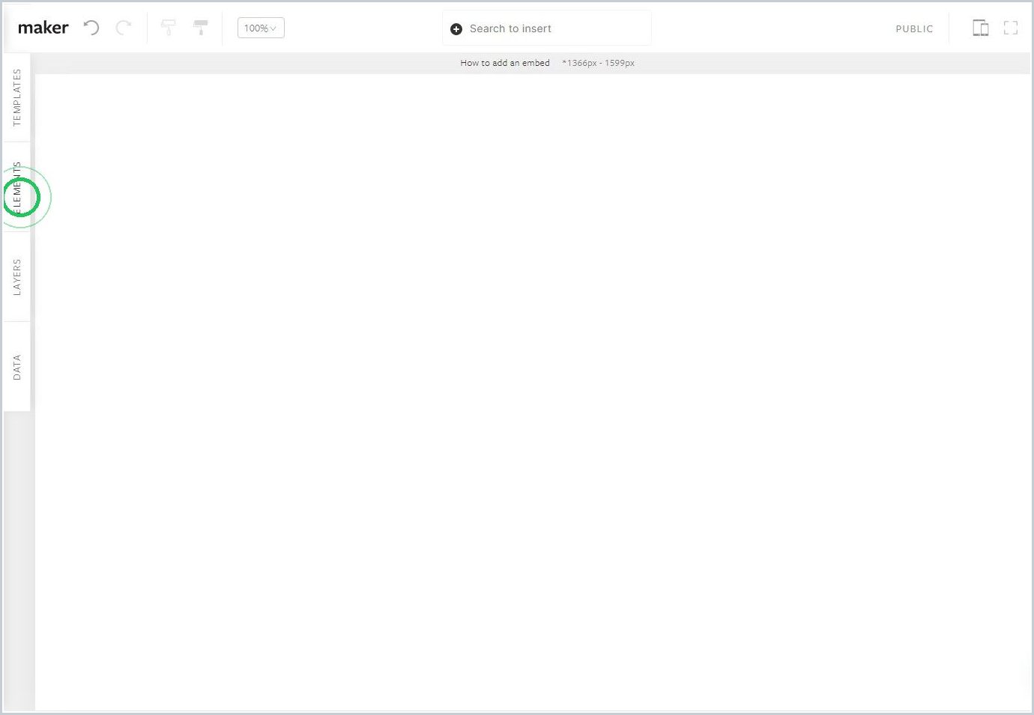Copy style with the paint roller icon
The height and width of the screenshot is (715, 1034).
[x=169, y=28]
